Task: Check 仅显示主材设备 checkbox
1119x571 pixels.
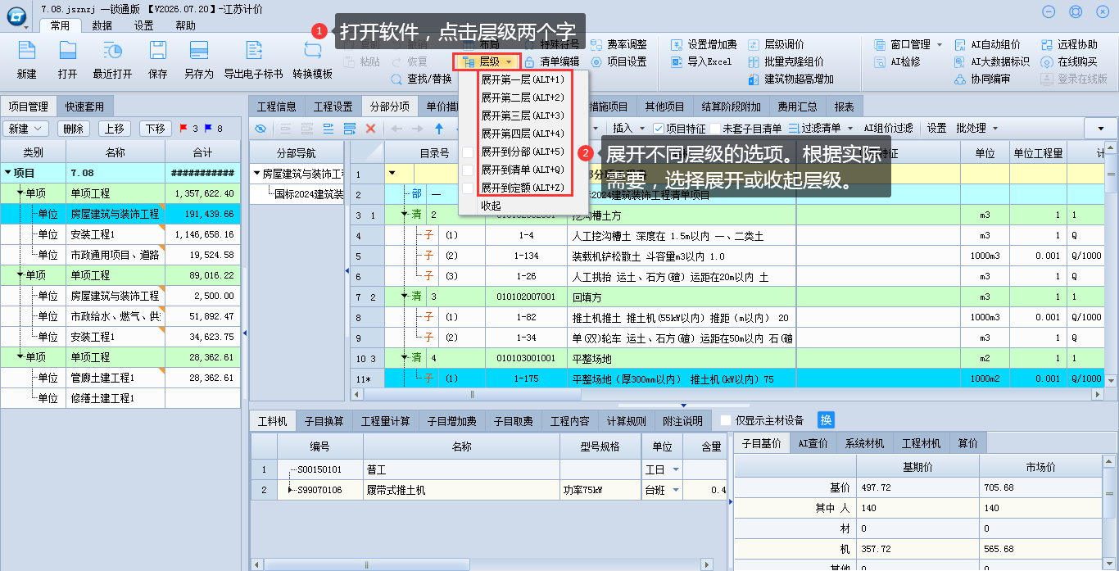Action: click(726, 420)
